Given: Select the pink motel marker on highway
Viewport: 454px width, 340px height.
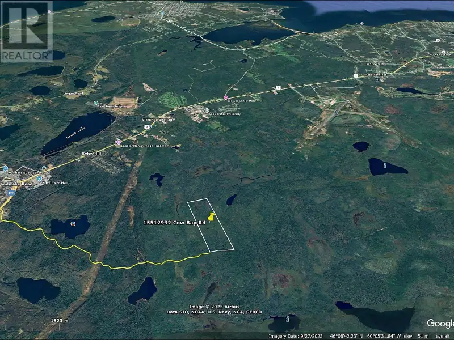Looking at the screenshot, I should [225, 97].
